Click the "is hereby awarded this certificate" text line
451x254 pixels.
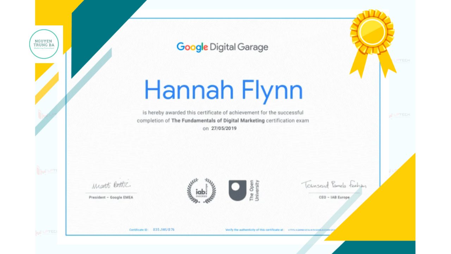click(223, 113)
